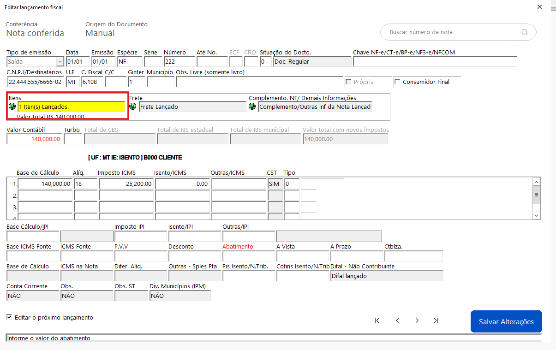Go to the first record arrow
Viewport: 556px width, 350px height.
click(377, 320)
